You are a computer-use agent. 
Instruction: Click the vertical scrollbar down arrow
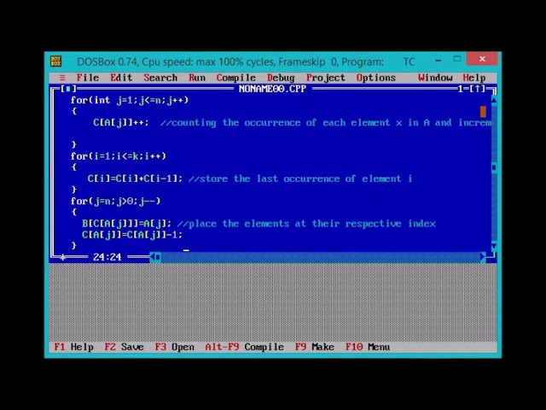pos(494,247)
